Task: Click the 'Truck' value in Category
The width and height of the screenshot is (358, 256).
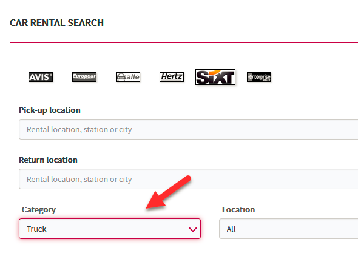Action: pyautogui.click(x=36, y=229)
